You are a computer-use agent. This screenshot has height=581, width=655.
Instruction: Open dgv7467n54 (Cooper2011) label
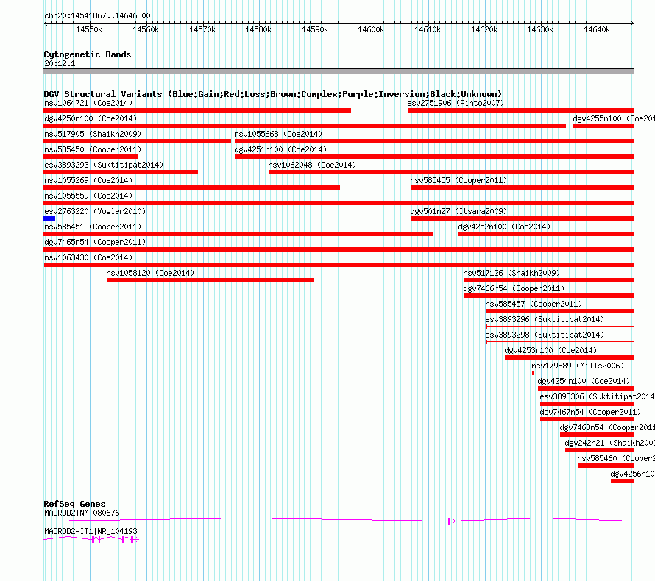590,412
